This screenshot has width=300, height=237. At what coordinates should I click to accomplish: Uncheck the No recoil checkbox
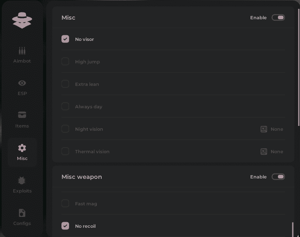65,226
